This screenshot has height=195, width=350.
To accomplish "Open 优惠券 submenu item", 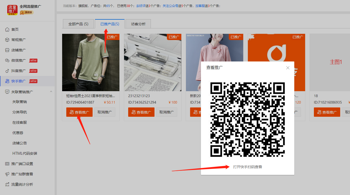I will (18, 133).
